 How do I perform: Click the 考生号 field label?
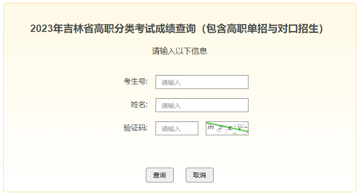click(x=135, y=82)
